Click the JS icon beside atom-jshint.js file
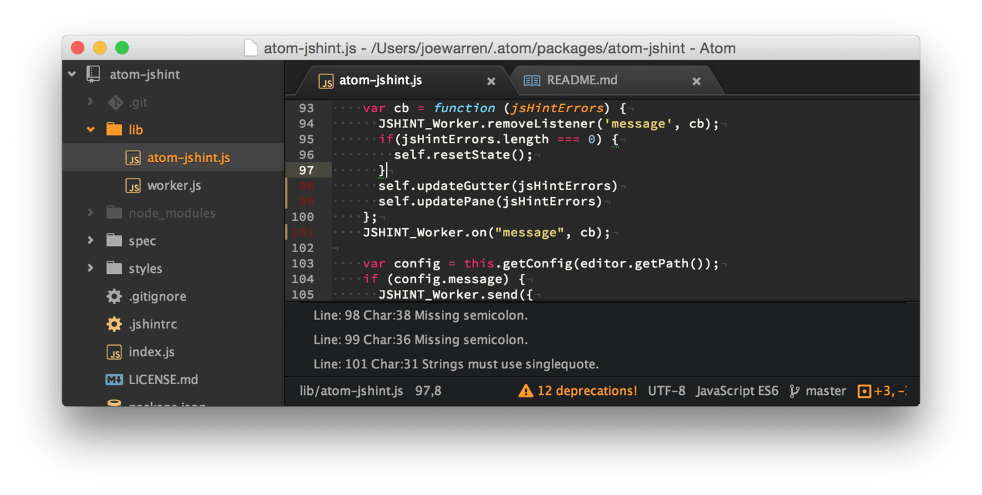Viewport: 982px width, 495px height. point(132,158)
